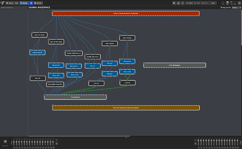This screenshot has width=242, height=149.
Task: Open Edit mode
Action: pyautogui.click(x=16, y=3)
